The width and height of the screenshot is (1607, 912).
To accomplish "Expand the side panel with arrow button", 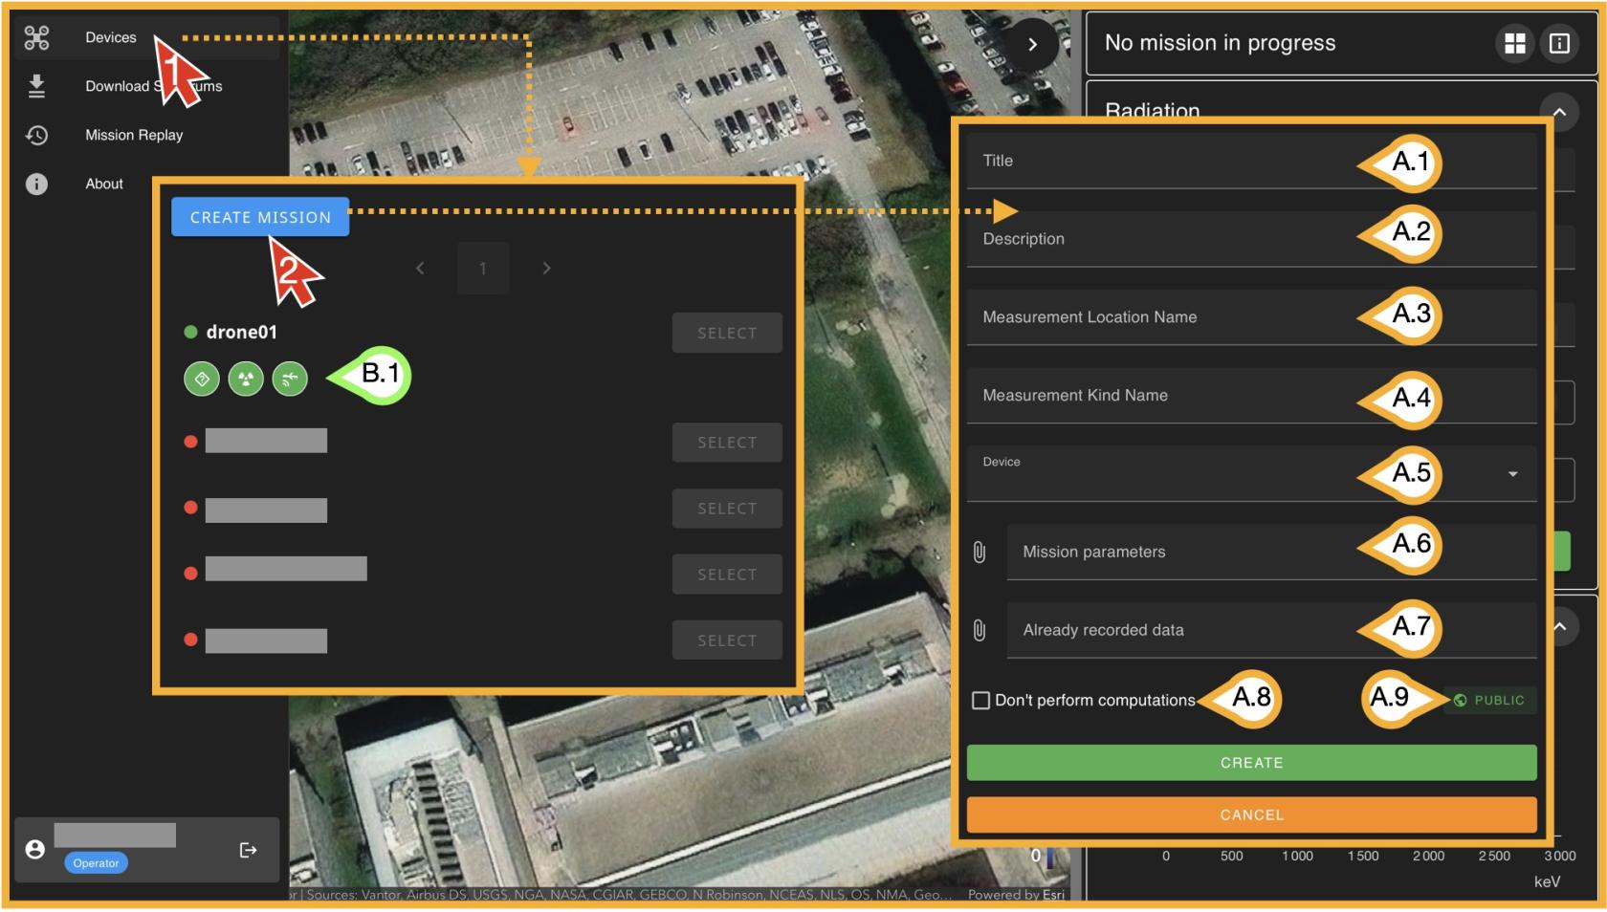I will 1032,45.
